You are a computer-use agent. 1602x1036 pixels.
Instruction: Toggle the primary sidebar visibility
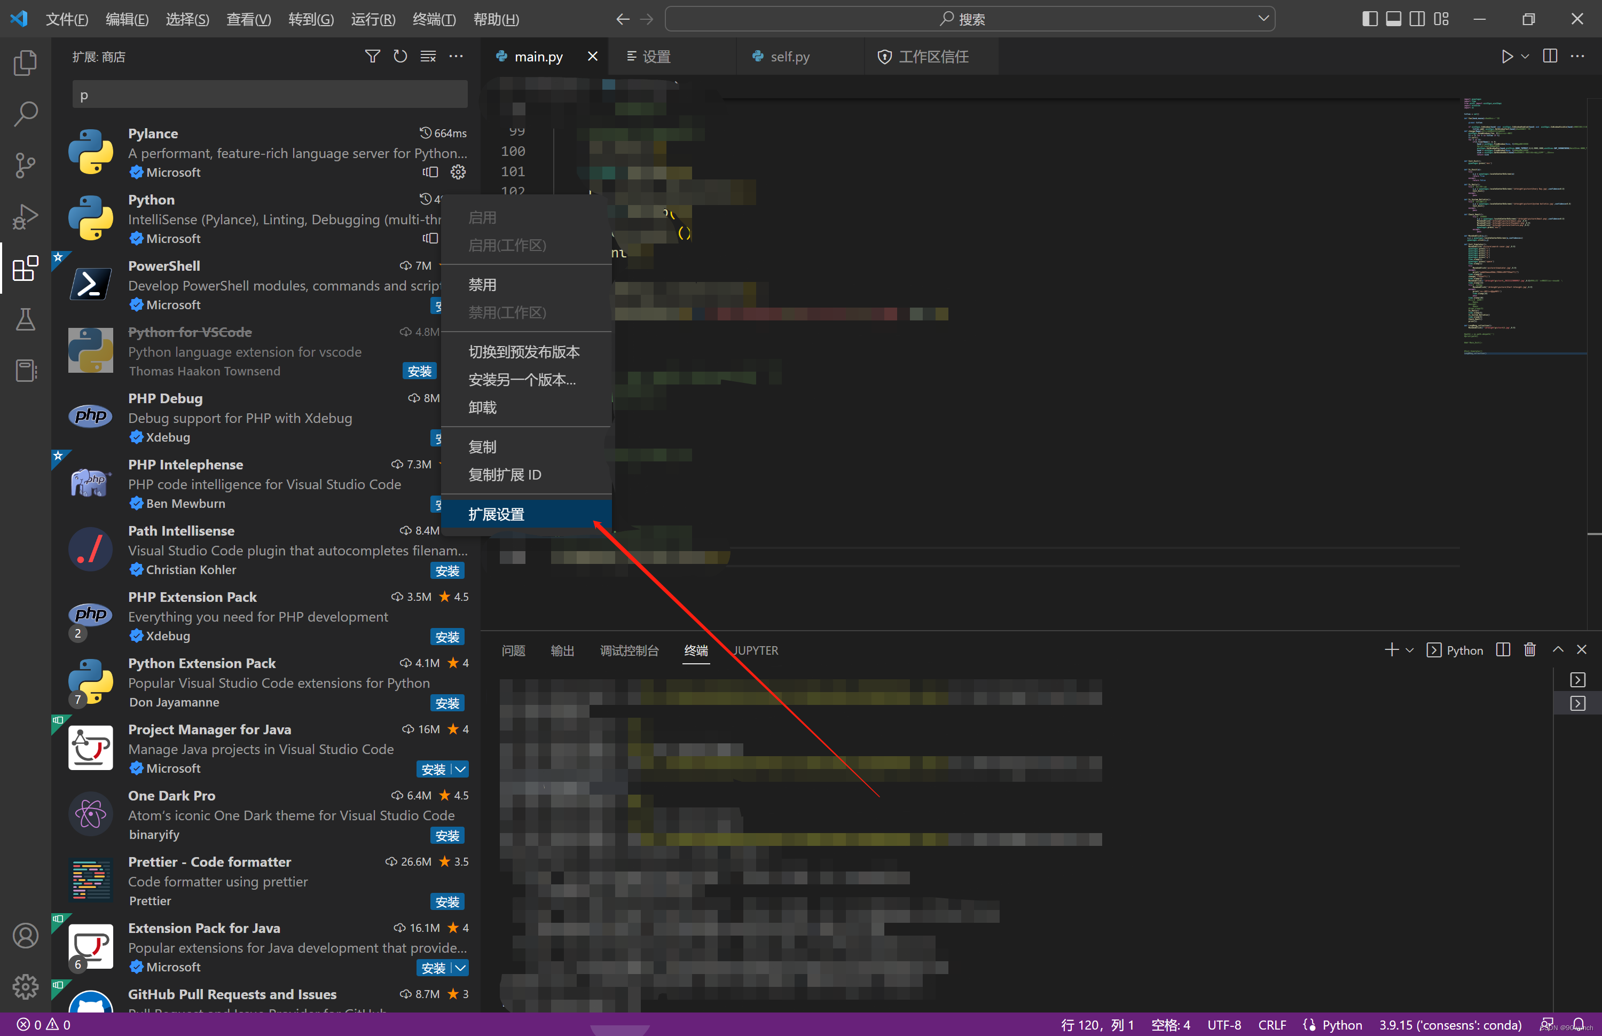click(x=1369, y=19)
